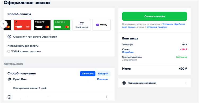Viewport: 199px width, 103px height.
Task: Switch to the 'Курьером' delivery tab
Action: (x=103, y=74)
